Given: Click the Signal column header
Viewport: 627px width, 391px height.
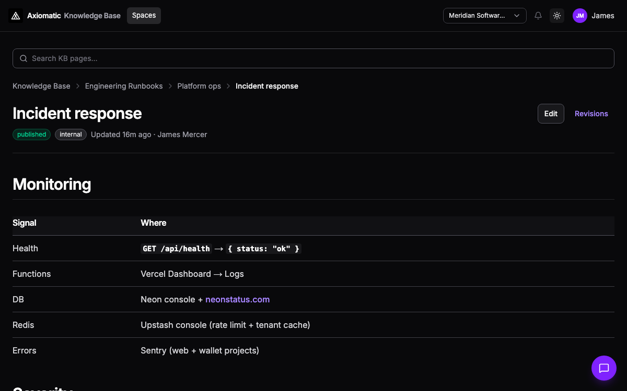Looking at the screenshot, I should coord(25,223).
